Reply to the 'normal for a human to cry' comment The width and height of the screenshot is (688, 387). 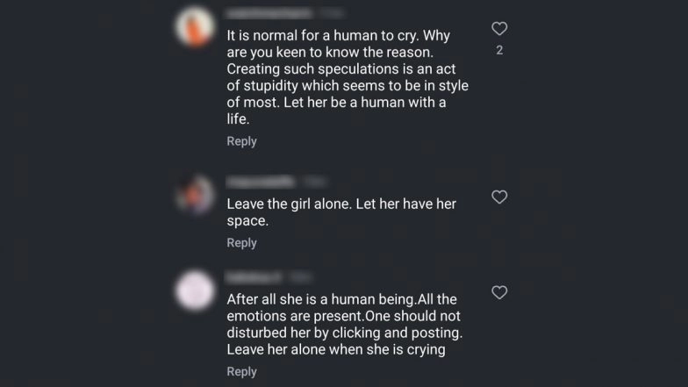tap(241, 141)
